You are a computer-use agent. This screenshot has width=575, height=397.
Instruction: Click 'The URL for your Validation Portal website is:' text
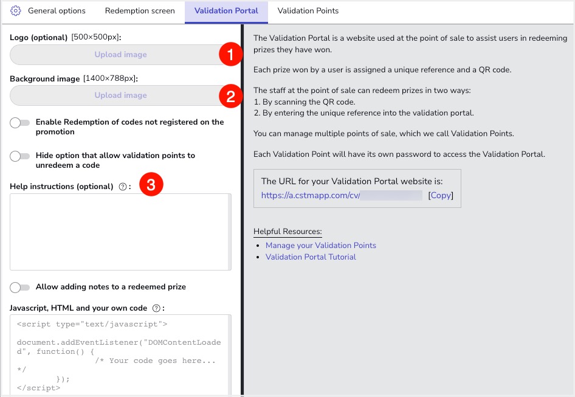[x=352, y=181]
